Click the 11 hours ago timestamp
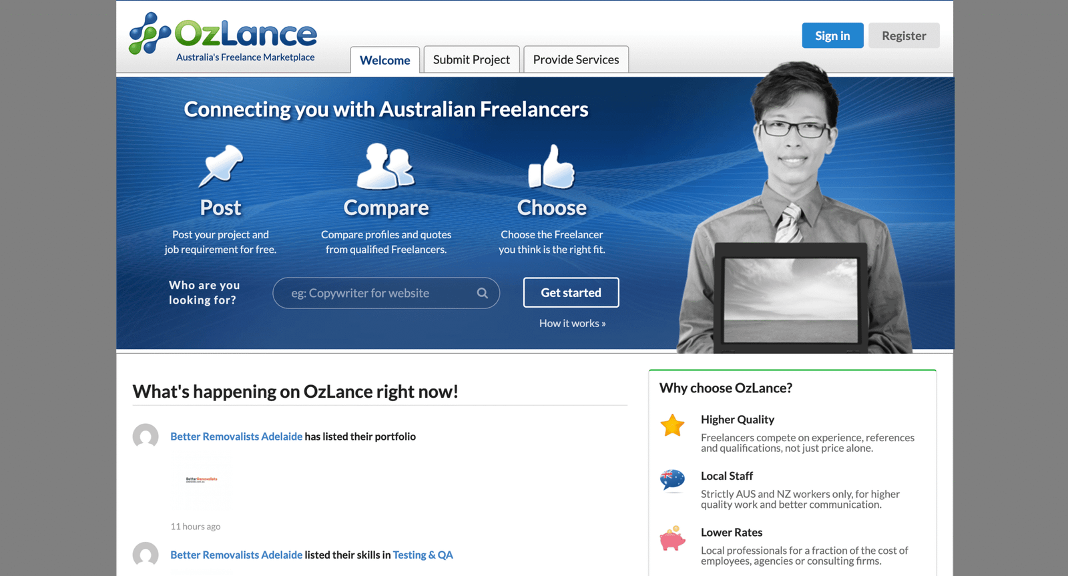The height and width of the screenshot is (576, 1068). pos(196,527)
